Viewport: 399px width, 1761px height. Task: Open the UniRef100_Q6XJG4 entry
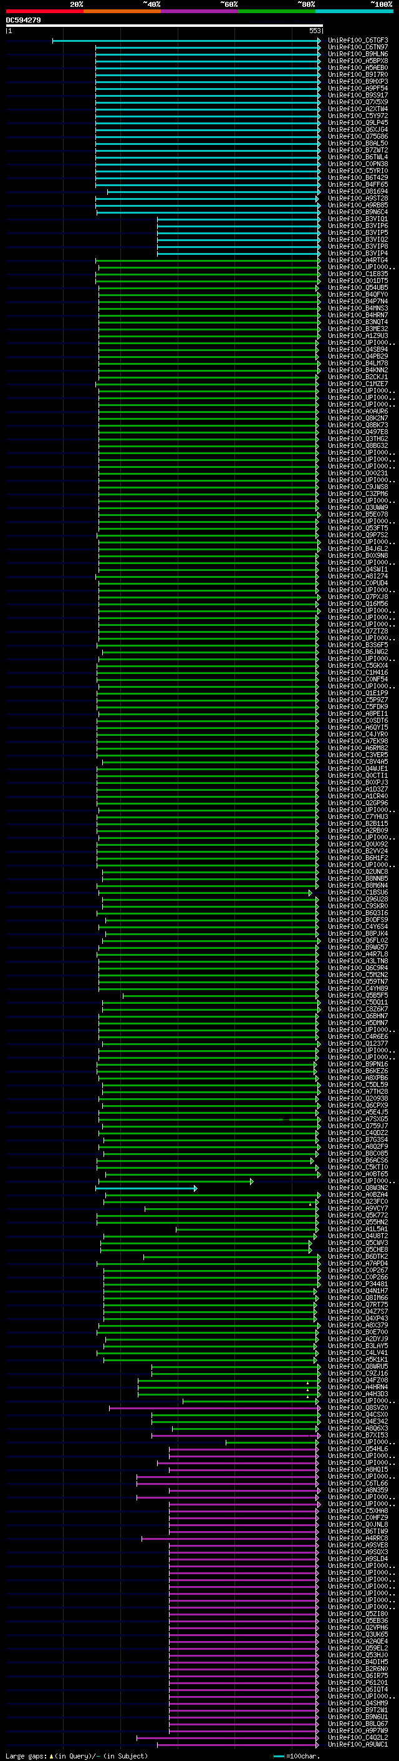click(x=357, y=129)
